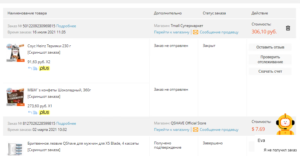300x156 pixels.
Task: Send Сообщение продавцу to Tmall Супермаркет
Action: [219, 32]
